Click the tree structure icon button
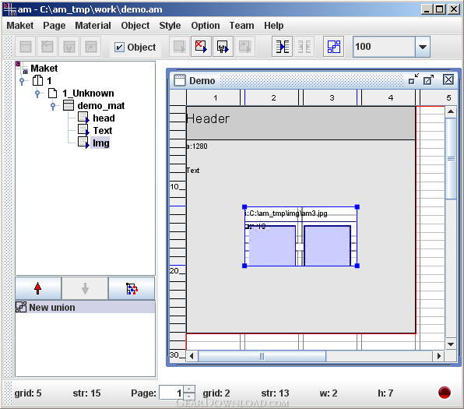This screenshot has width=464, height=409. 132,288
